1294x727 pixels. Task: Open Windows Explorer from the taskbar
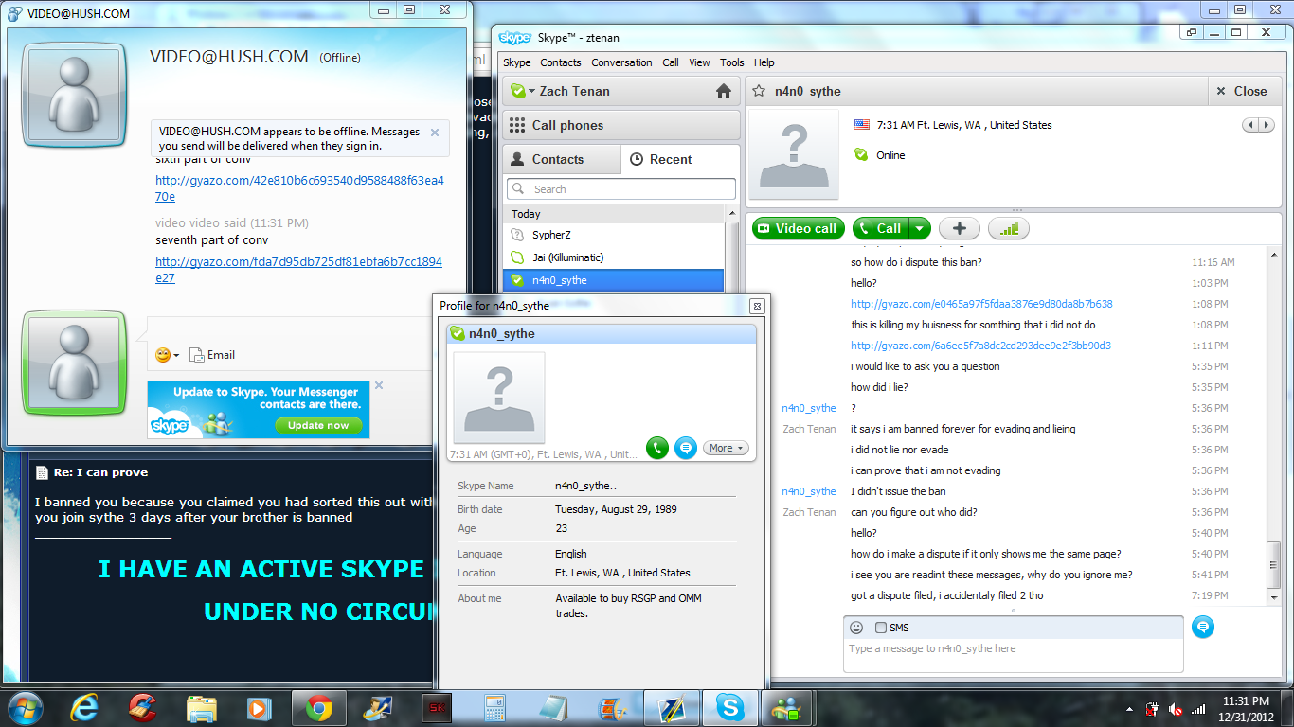click(x=201, y=708)
